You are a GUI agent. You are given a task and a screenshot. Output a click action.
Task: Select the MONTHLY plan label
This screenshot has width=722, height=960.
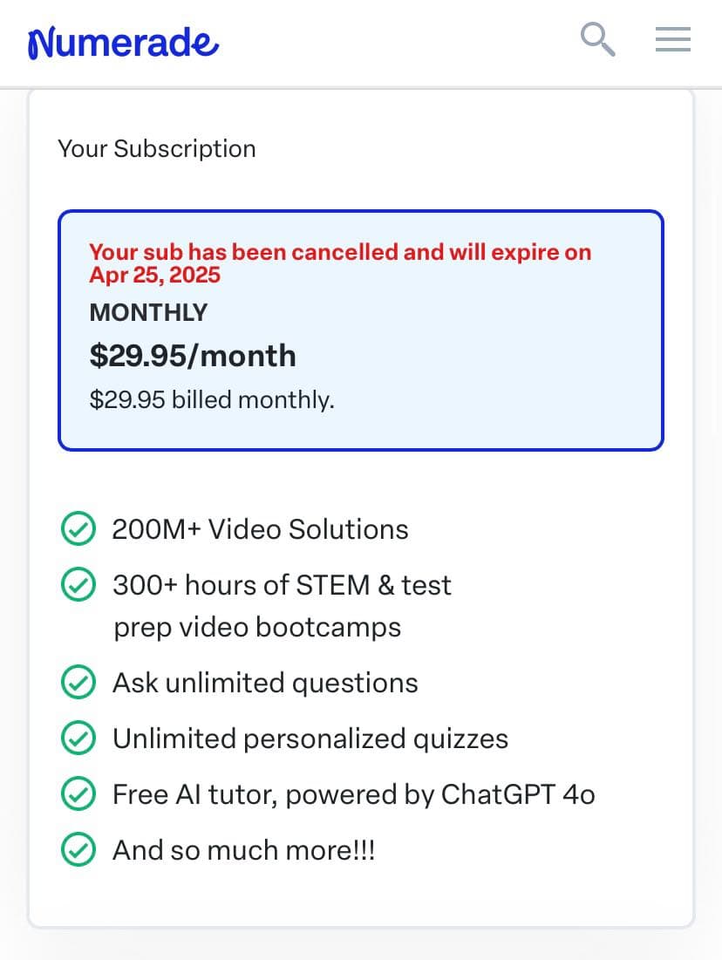point(148,313)
